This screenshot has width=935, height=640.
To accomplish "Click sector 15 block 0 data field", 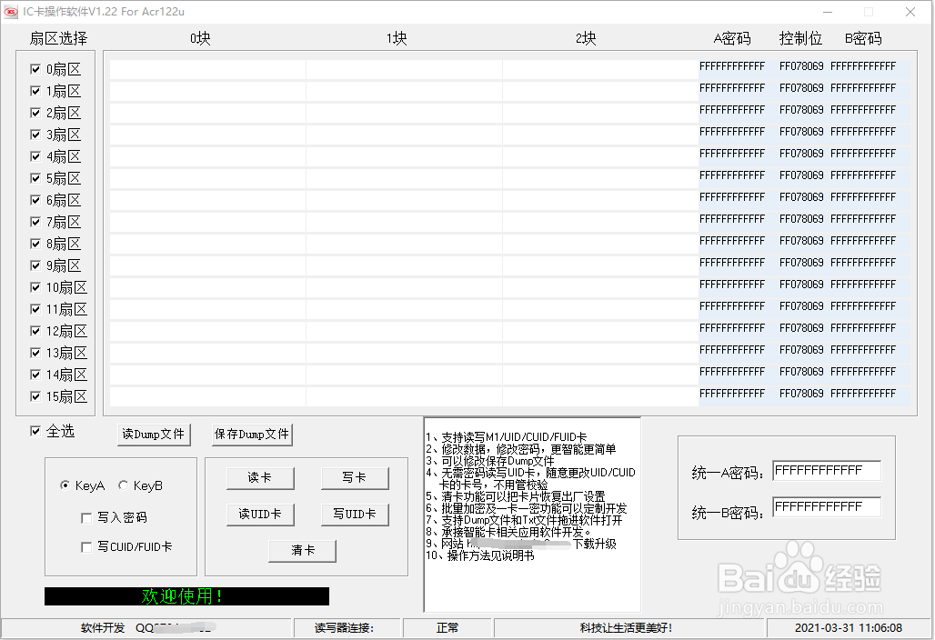I will click(x=207, y=396).
